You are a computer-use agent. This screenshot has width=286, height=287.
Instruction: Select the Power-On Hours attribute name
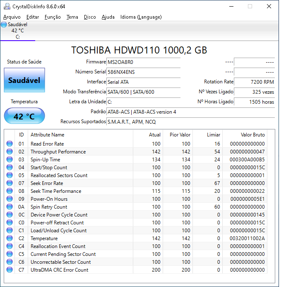click(49, 199)
